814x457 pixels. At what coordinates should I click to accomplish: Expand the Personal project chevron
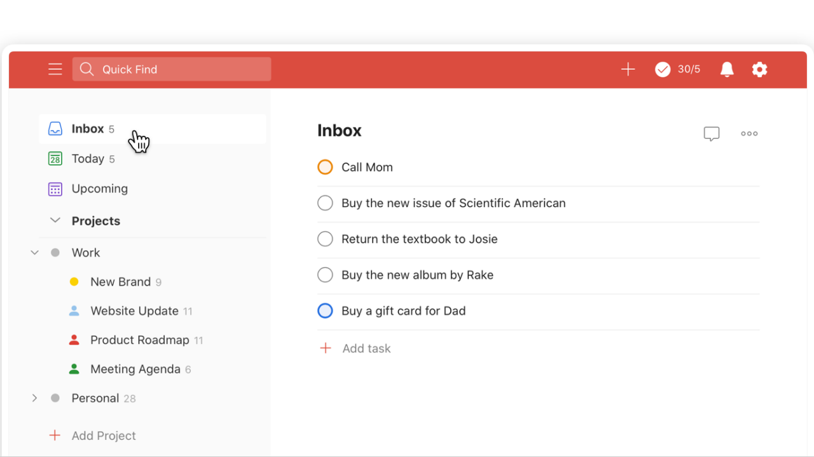[x=35, y=398]
